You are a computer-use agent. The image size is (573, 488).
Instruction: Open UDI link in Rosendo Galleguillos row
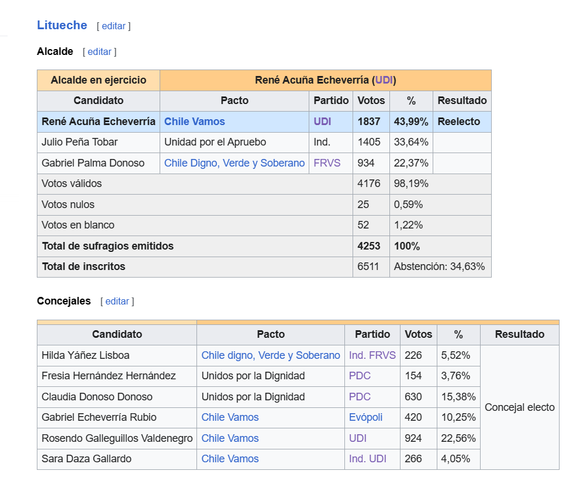click(x=358, y=438)
